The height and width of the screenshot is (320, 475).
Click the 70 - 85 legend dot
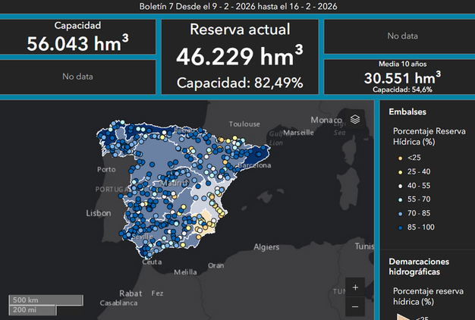coord(400,213)
